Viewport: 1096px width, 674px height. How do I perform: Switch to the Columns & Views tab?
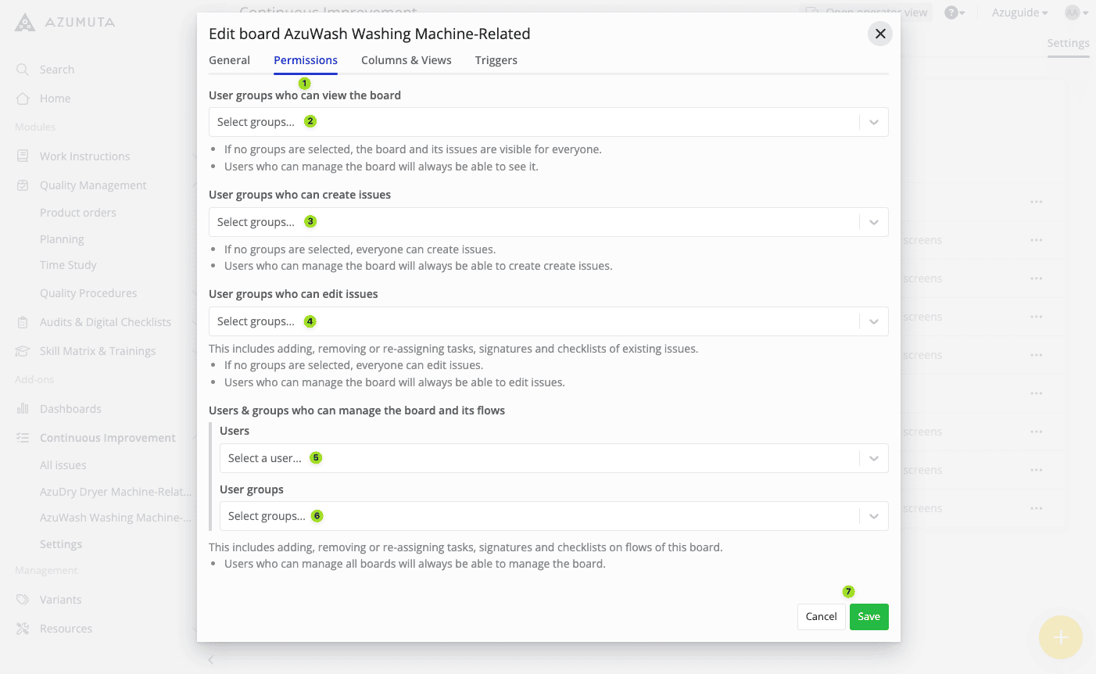pos(406,60)
